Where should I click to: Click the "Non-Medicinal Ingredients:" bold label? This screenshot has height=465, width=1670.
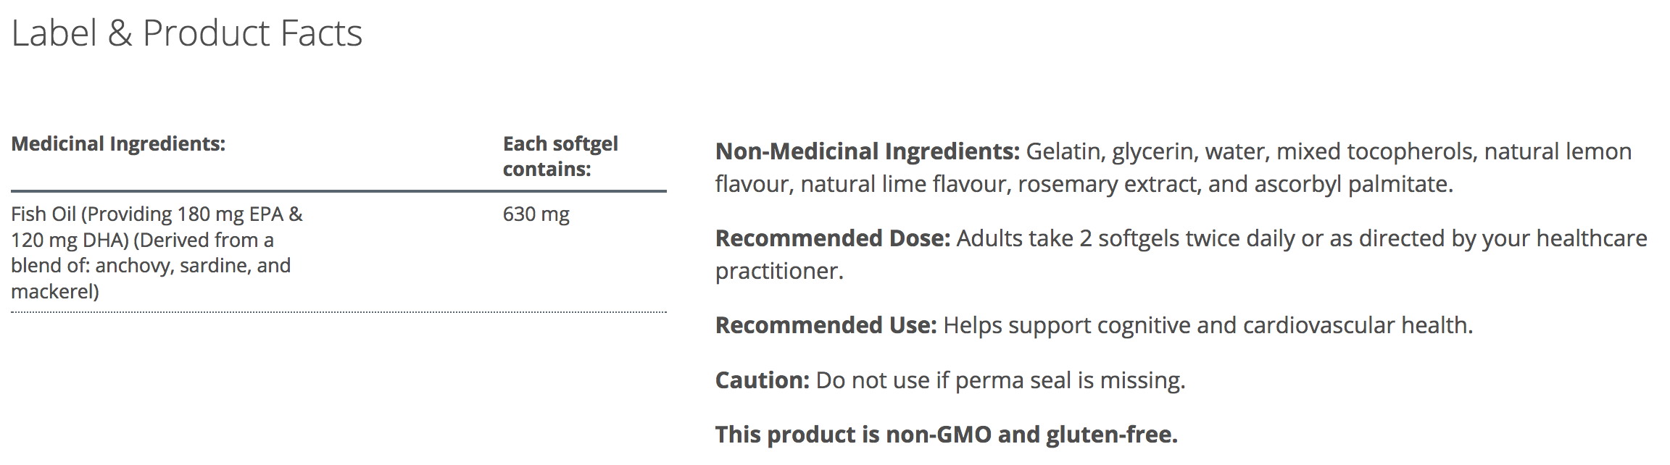[x=867, y=151]
